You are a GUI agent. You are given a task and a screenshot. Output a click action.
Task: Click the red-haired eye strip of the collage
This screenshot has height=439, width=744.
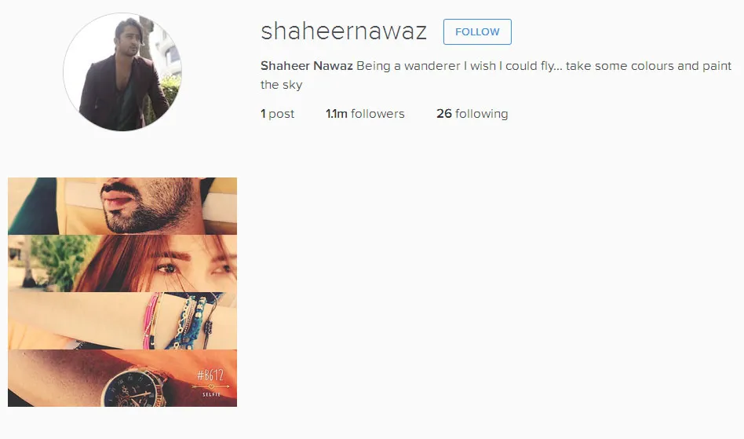click(122, 263)
